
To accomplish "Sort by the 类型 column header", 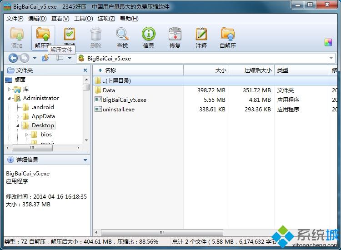I will tap(301, 70).
